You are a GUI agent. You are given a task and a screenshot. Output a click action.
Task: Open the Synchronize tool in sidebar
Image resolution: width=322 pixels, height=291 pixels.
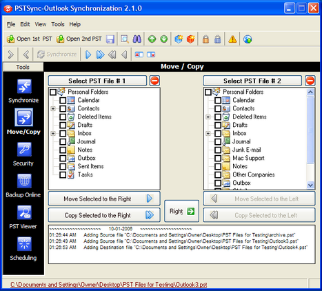[23, 91]
